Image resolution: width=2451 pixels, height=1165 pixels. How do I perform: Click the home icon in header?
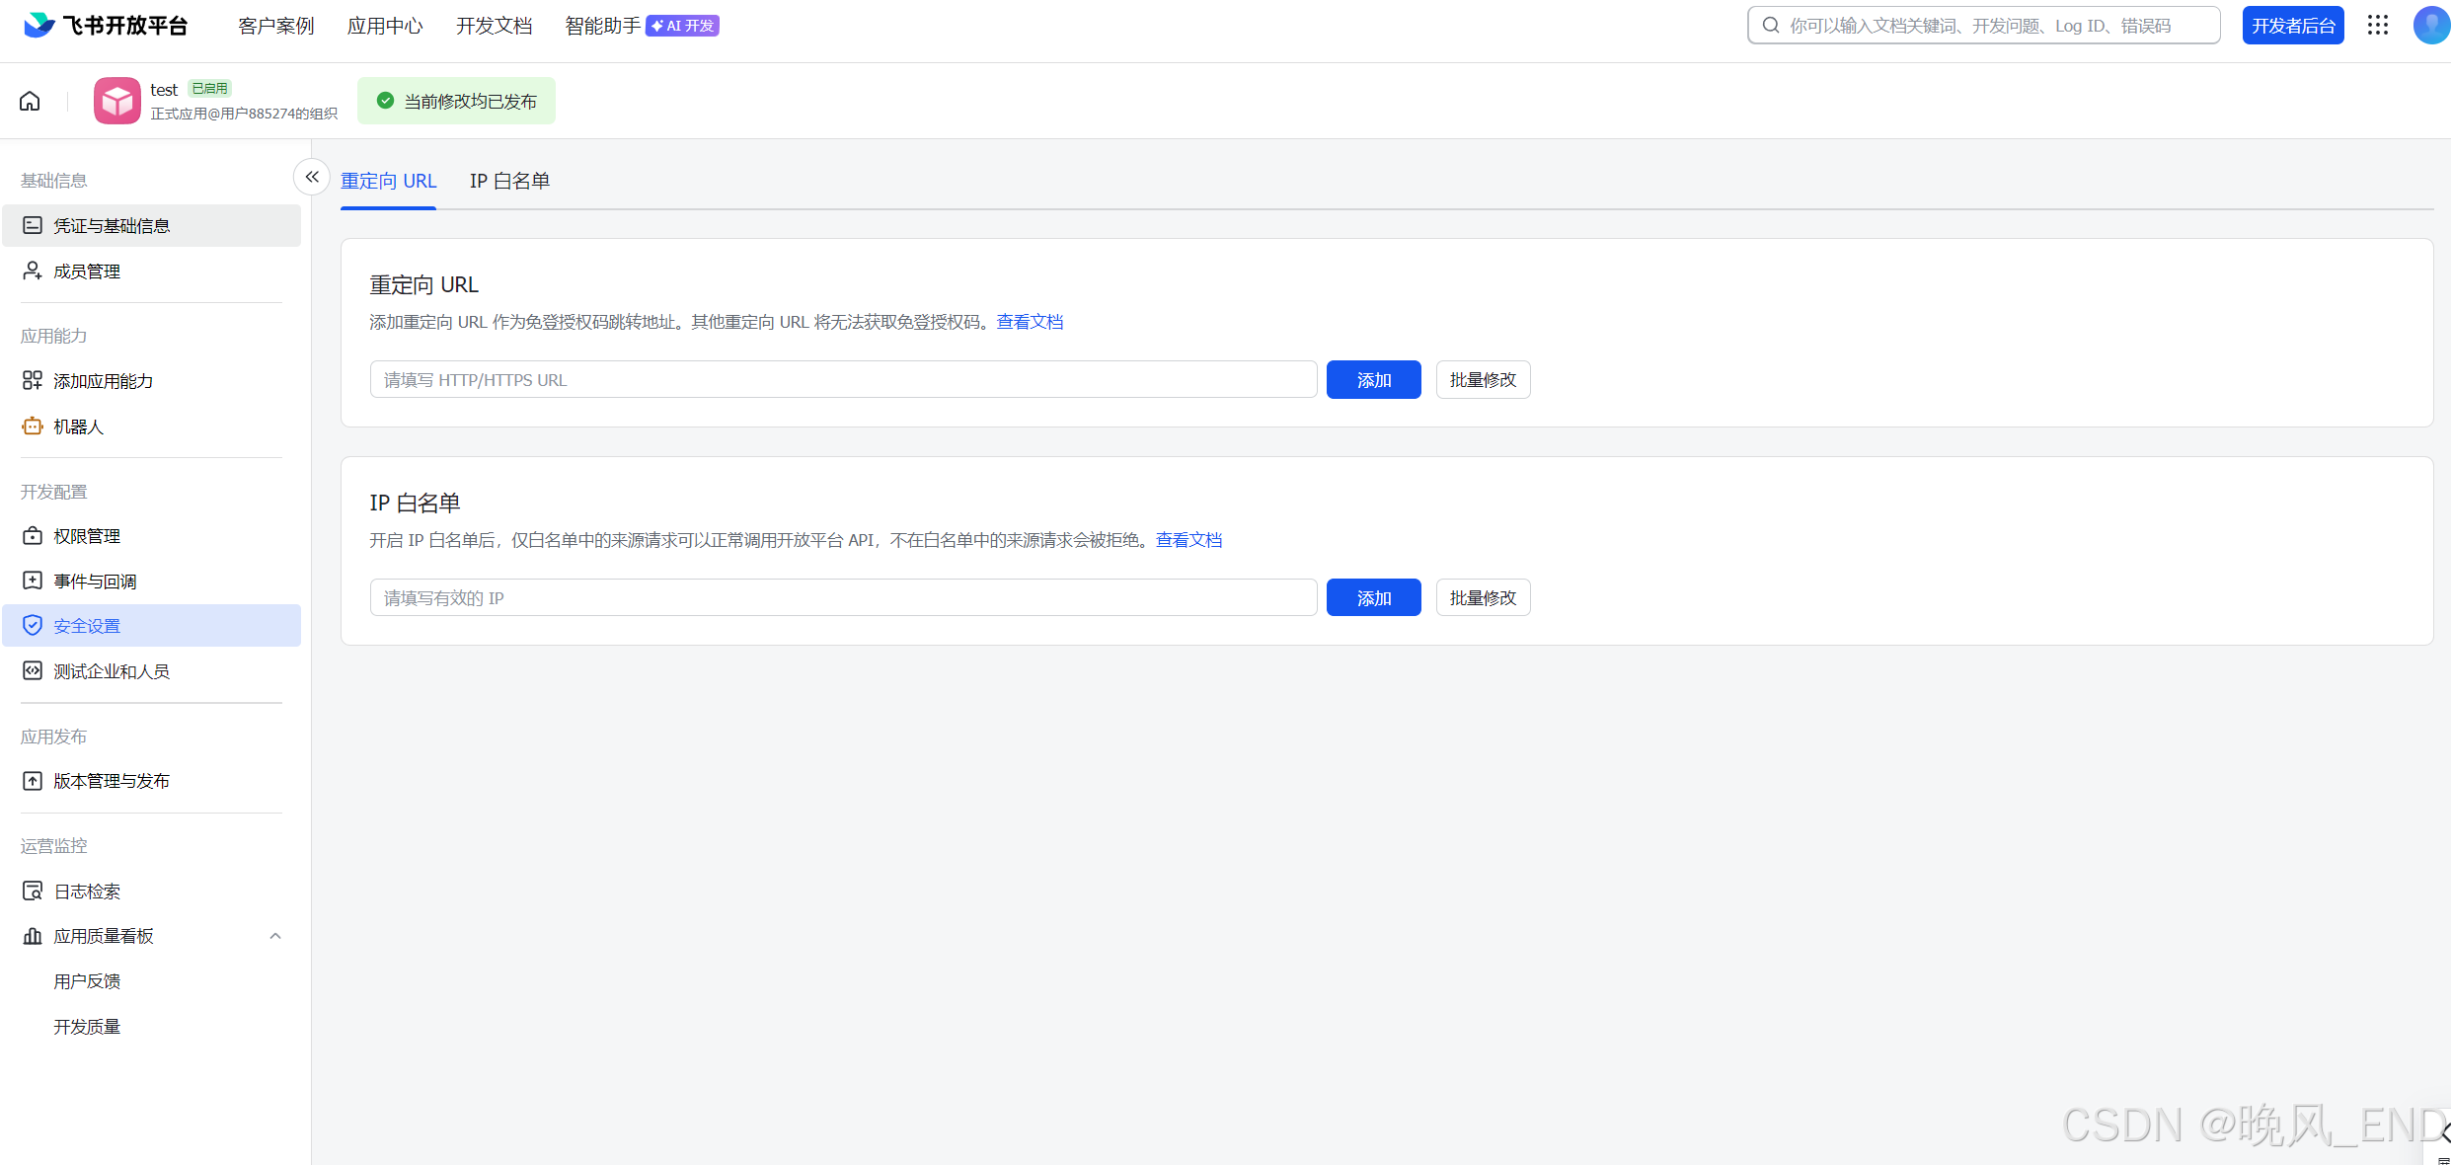pyautogui.click(x=30, y=101)
